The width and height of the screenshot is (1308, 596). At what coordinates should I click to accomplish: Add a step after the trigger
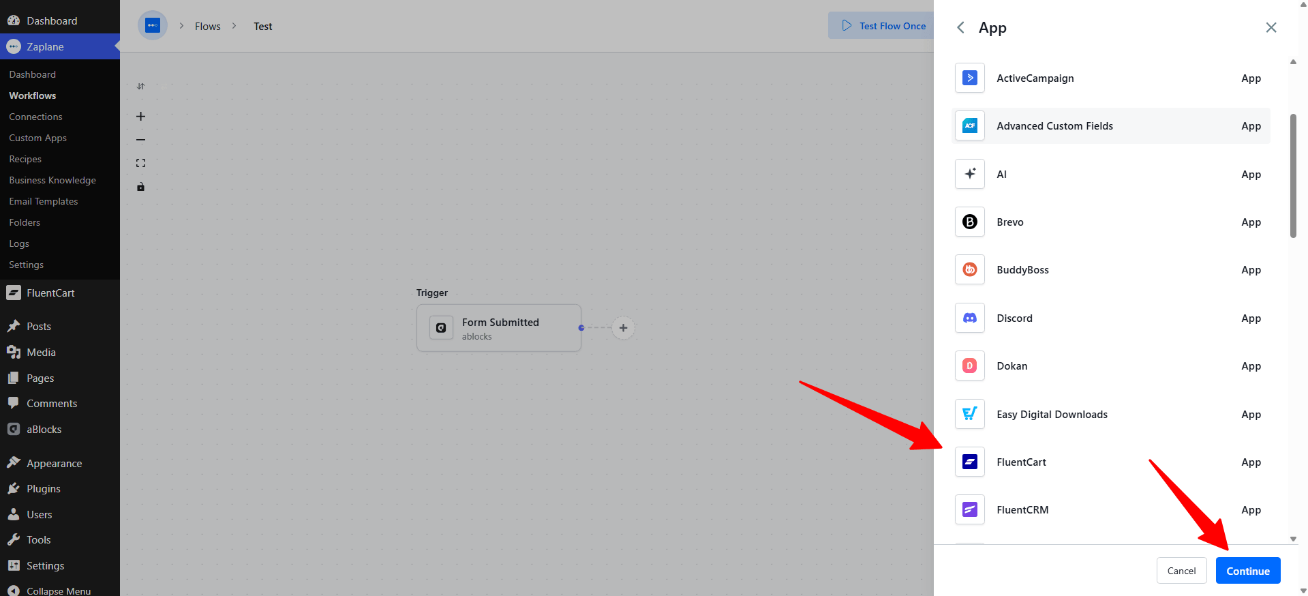click(623, 328)
